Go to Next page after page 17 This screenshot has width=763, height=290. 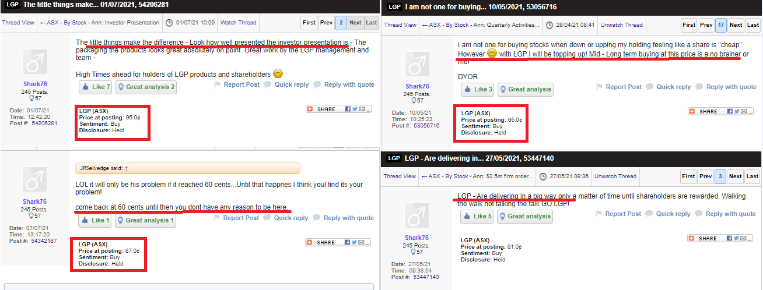(736, 25)
